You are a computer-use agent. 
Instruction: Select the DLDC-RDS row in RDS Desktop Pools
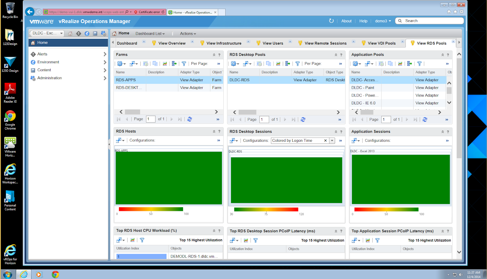pos(286,80)
